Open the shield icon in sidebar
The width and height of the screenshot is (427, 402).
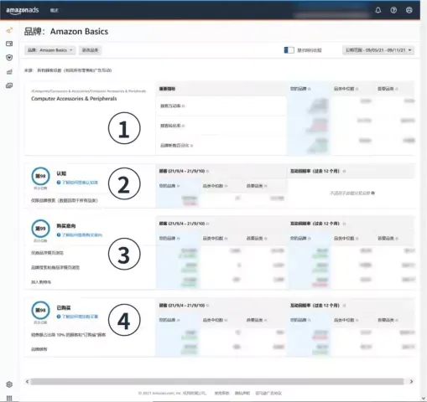[x=9, y=58]
